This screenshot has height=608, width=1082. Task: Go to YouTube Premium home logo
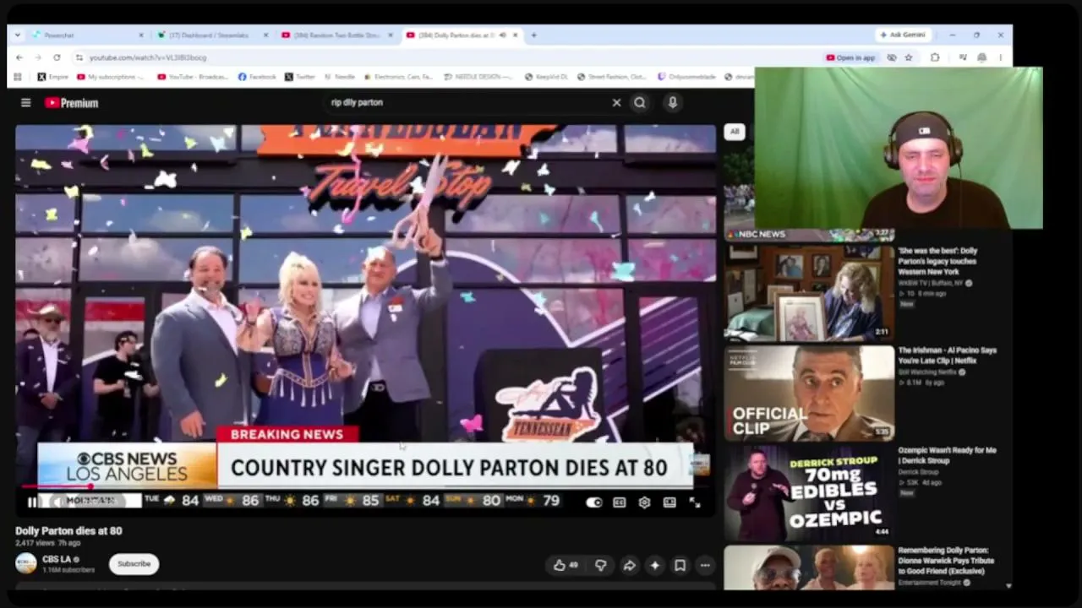[x=72, y=103]
